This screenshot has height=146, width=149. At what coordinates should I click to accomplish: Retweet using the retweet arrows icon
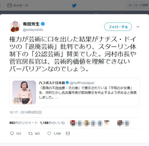(x=30, y=134)
